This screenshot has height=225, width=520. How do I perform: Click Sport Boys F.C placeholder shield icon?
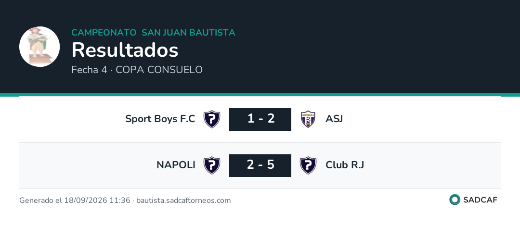tap(212, 119)
